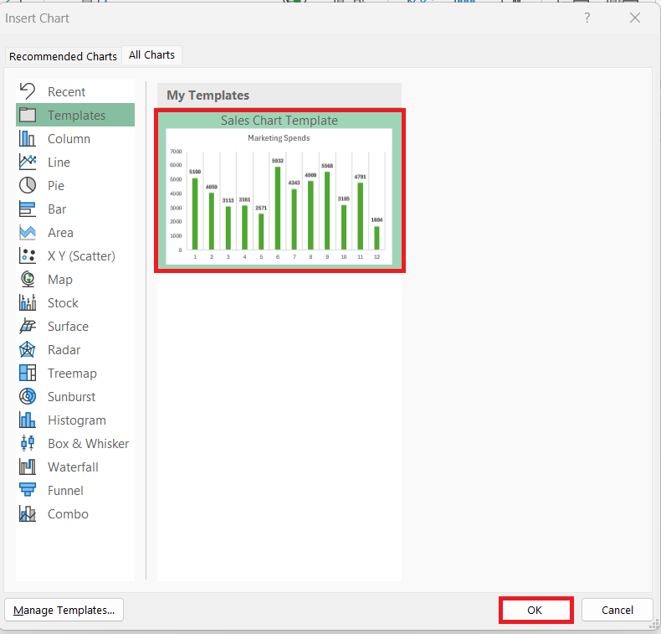661x634 pixels.
Task: Click the Pie category label
Action: pyautogui.click(x=56, y=186)
